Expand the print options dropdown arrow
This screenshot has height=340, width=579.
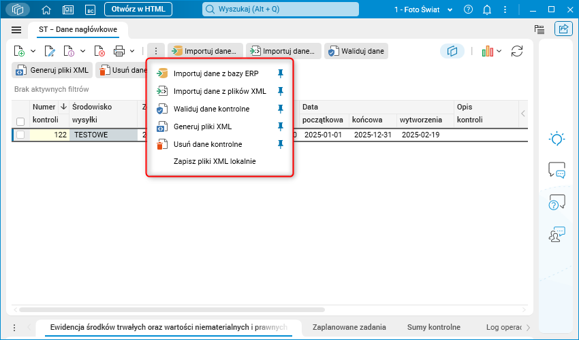click(x=132, y=51)
